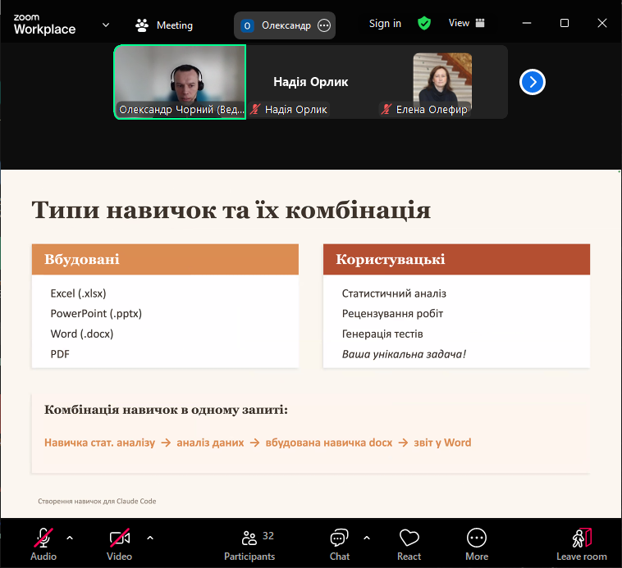Viewport: 622px width, 568px height.
Task: Open the React emoji menu
Action: (x=409, y=543)
